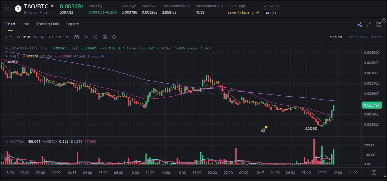Add TAO/BTC to favorites with the star
The height and width of the screenshot is (181, 387).
(x=8, y=8)
